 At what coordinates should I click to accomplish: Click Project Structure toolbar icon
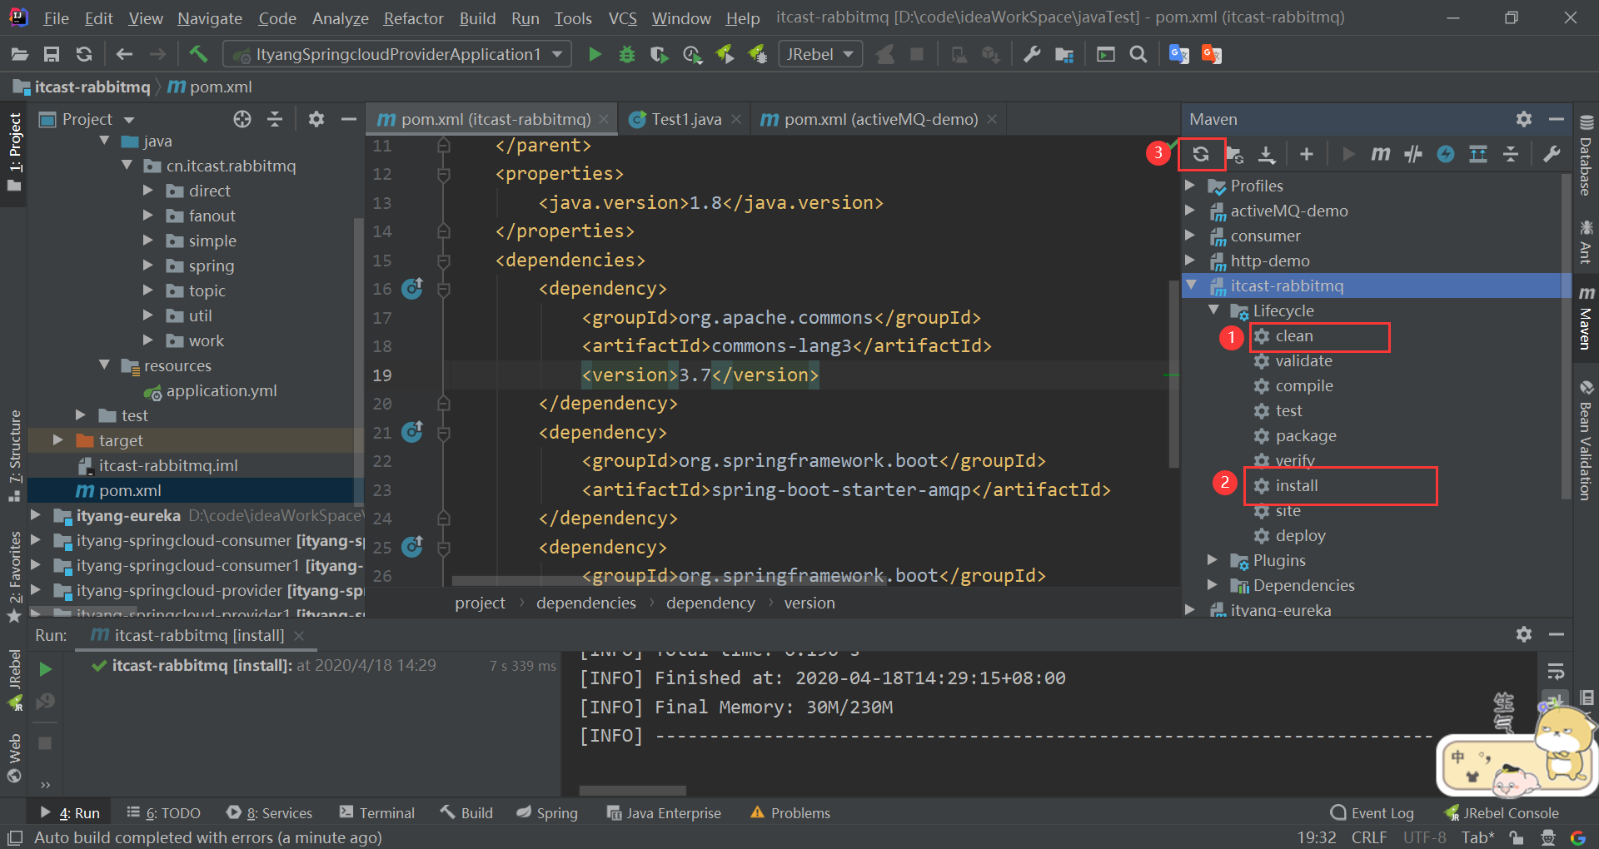1064,55
